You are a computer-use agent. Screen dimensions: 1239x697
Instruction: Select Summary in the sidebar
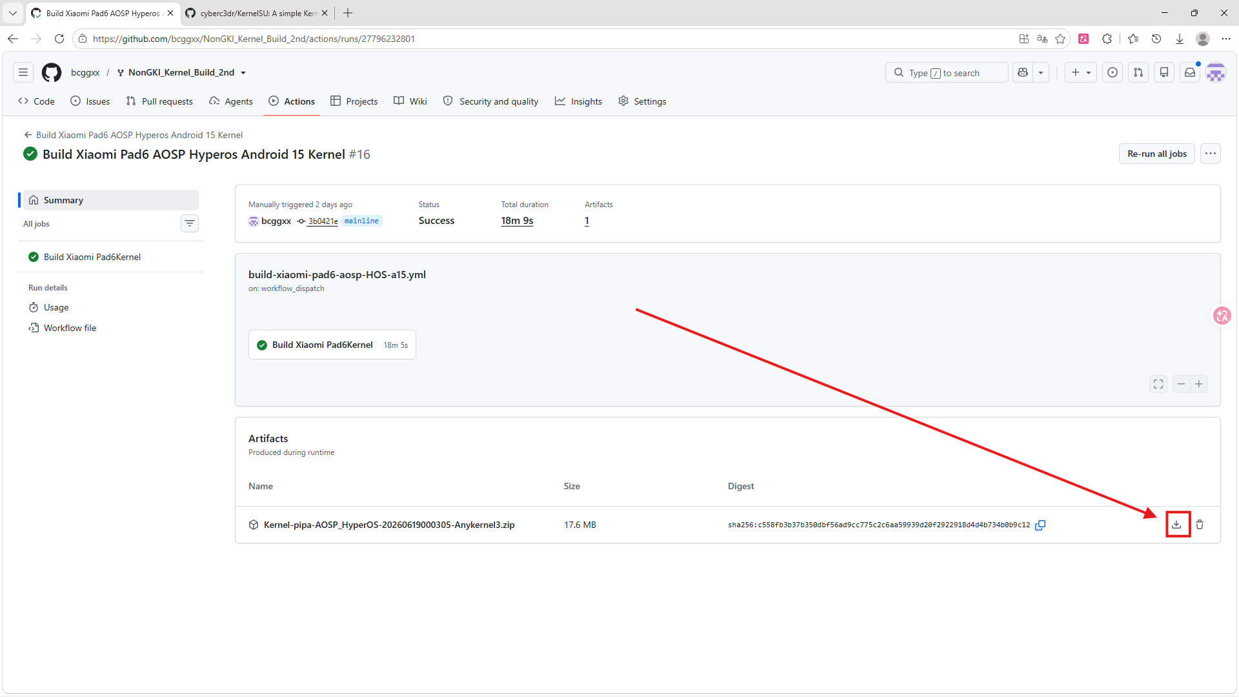(x=111, y=200)
